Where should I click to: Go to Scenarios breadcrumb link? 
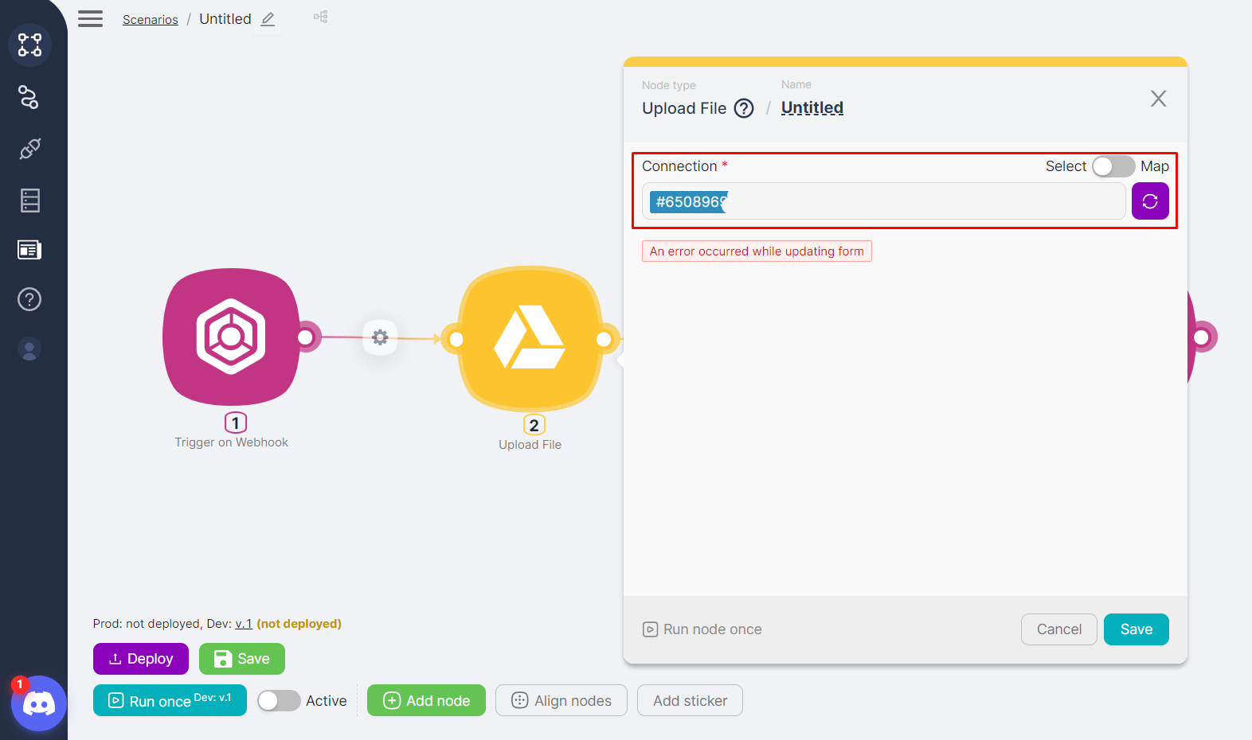[150, 20]
